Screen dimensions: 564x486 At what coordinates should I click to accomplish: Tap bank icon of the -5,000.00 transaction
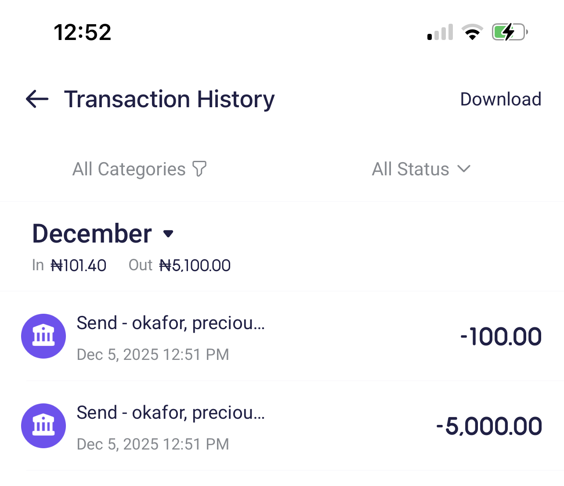tap(43, 426)
